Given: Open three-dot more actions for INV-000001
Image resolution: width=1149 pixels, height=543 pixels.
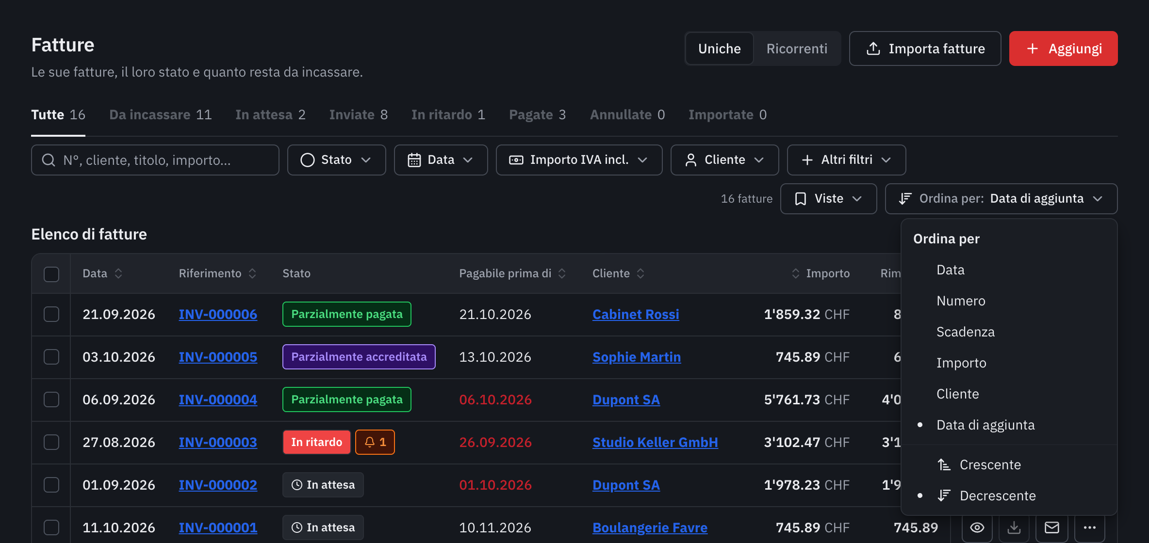Looking at the screenshot, I should [1090, 527].
